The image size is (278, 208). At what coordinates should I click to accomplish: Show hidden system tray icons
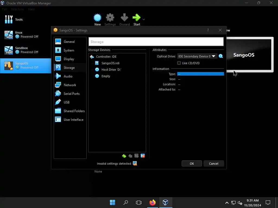227,203
